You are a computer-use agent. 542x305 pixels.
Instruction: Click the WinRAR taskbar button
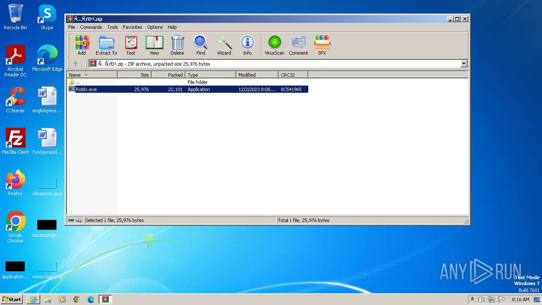coord(105,299)
